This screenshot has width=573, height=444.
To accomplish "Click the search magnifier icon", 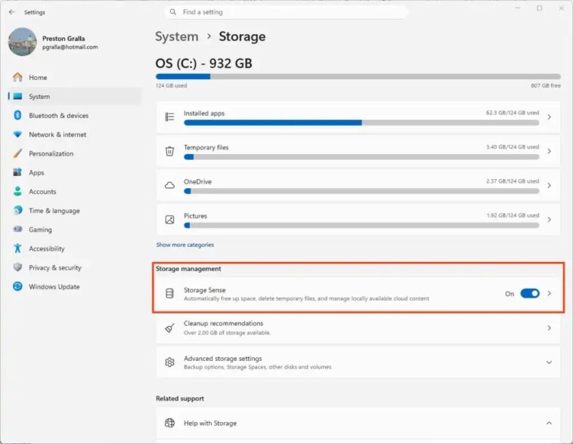I will (173, 12).
